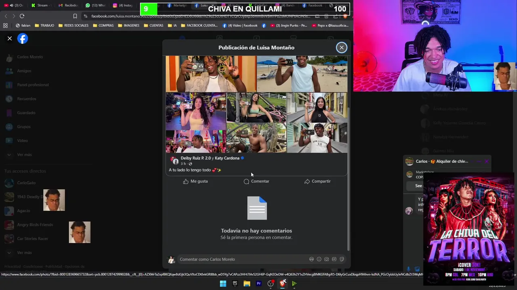The width and height of the screenshot is (517, 290).
Task: Switch to the Gmail Recibidos tab
Action: (68, 6)
